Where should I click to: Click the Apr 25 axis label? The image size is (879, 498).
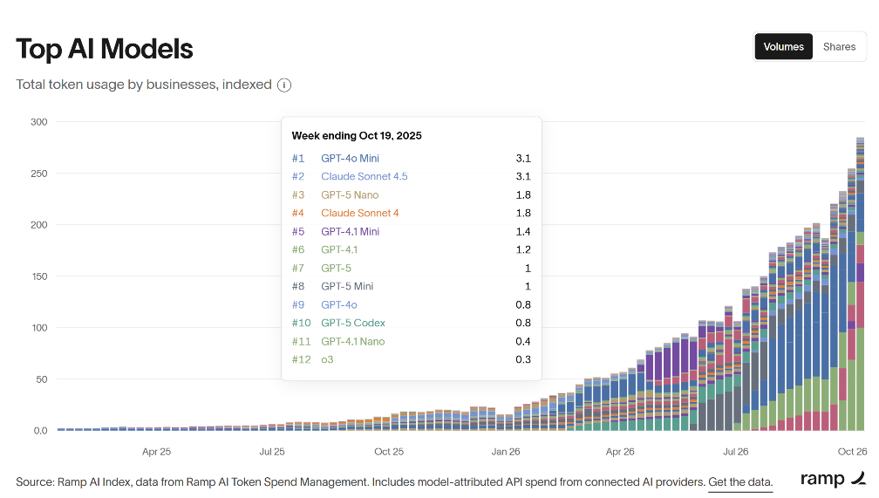pyautogui.click(x=156, y=452)
